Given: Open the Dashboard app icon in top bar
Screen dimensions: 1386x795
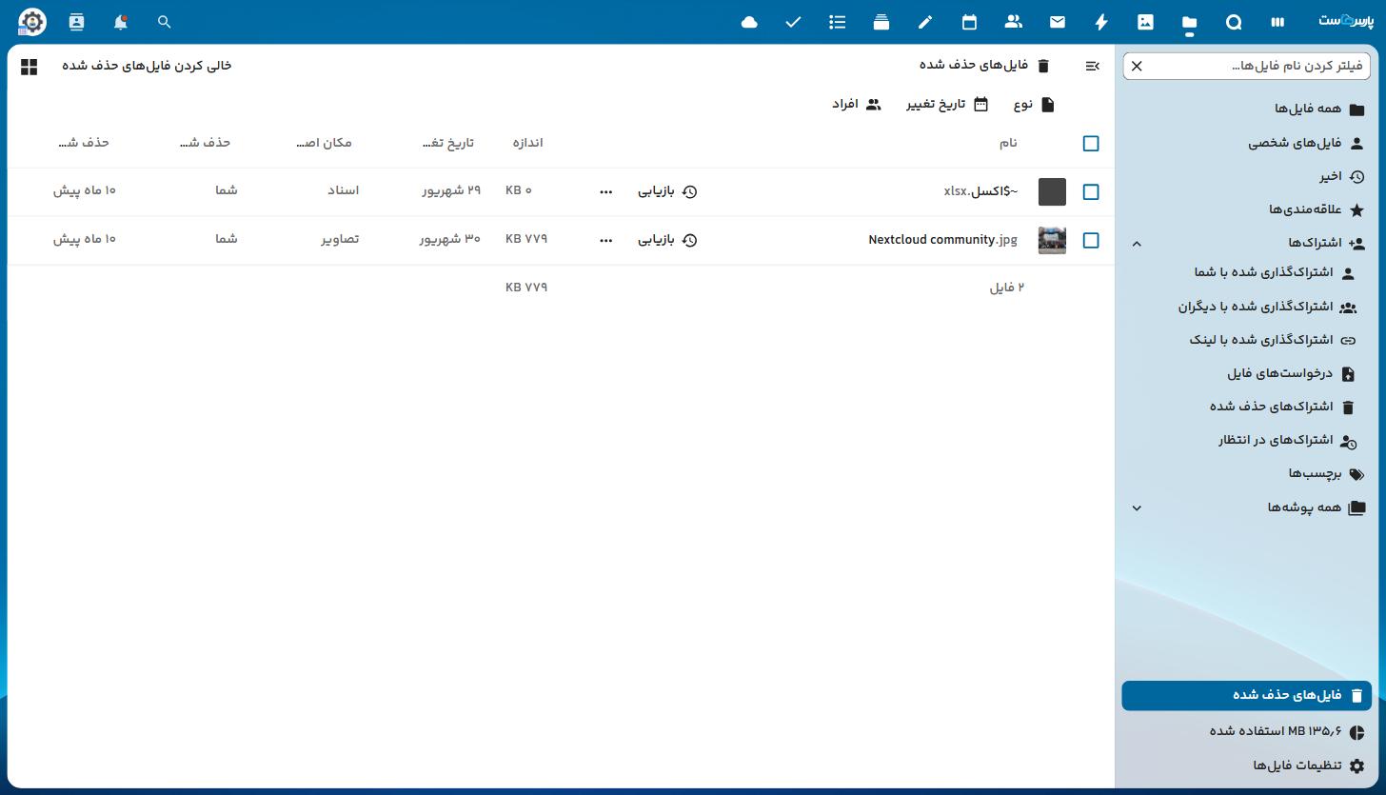Looking at the screenshot, I should click(x=1277, y=22).
